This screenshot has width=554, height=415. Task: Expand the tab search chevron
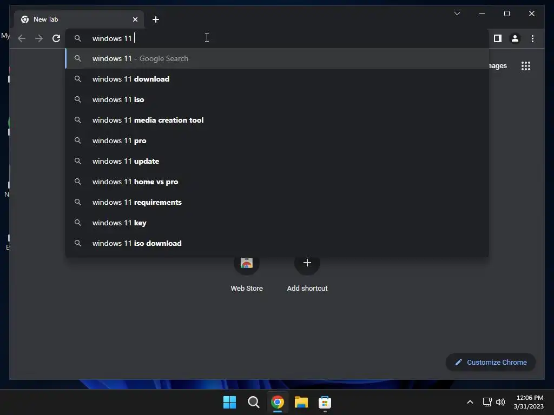[457, 14]
